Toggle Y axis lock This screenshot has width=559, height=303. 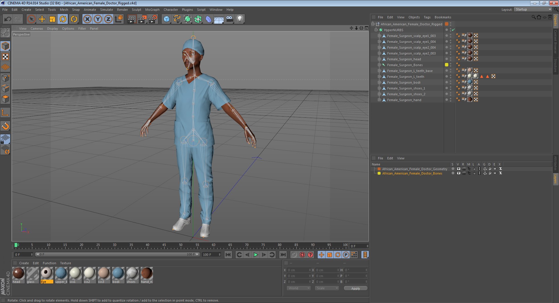click(x=98, y=19)
